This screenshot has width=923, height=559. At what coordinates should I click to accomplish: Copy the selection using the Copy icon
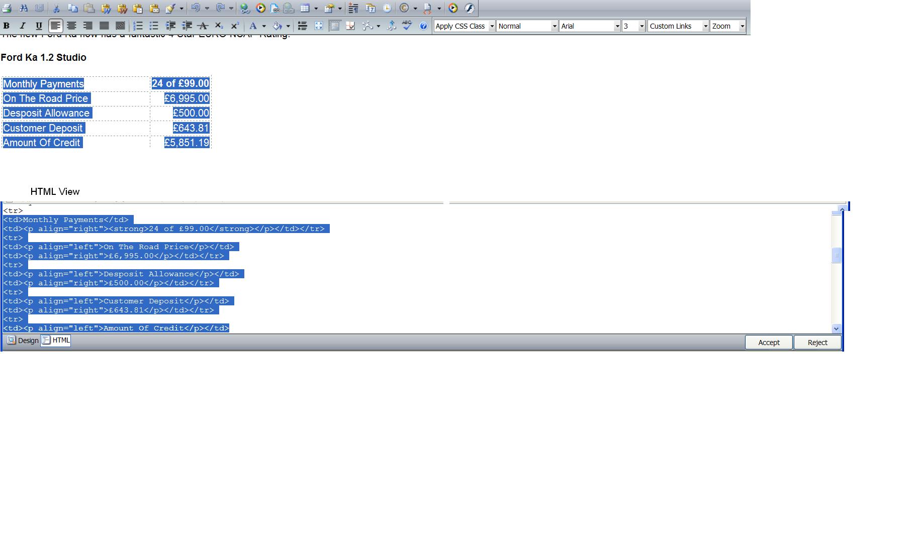point(72,8)
